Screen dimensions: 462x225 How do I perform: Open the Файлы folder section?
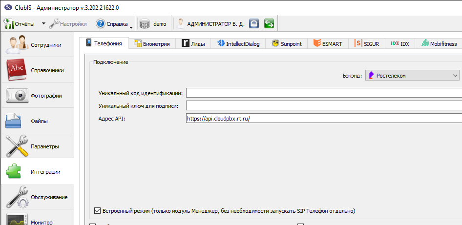38,121
